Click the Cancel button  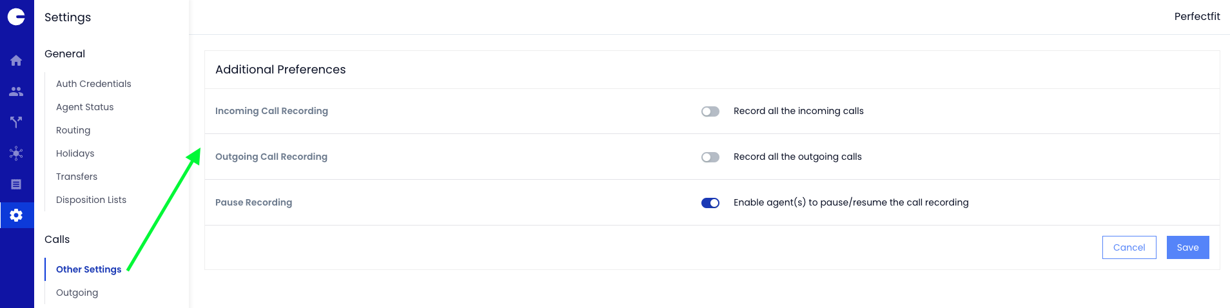pyautogui.click(x=1129, y=247)
